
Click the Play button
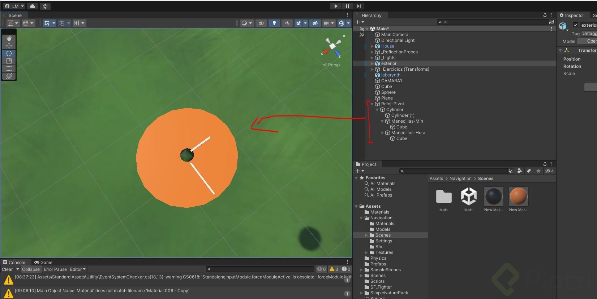tap(336, 6)
